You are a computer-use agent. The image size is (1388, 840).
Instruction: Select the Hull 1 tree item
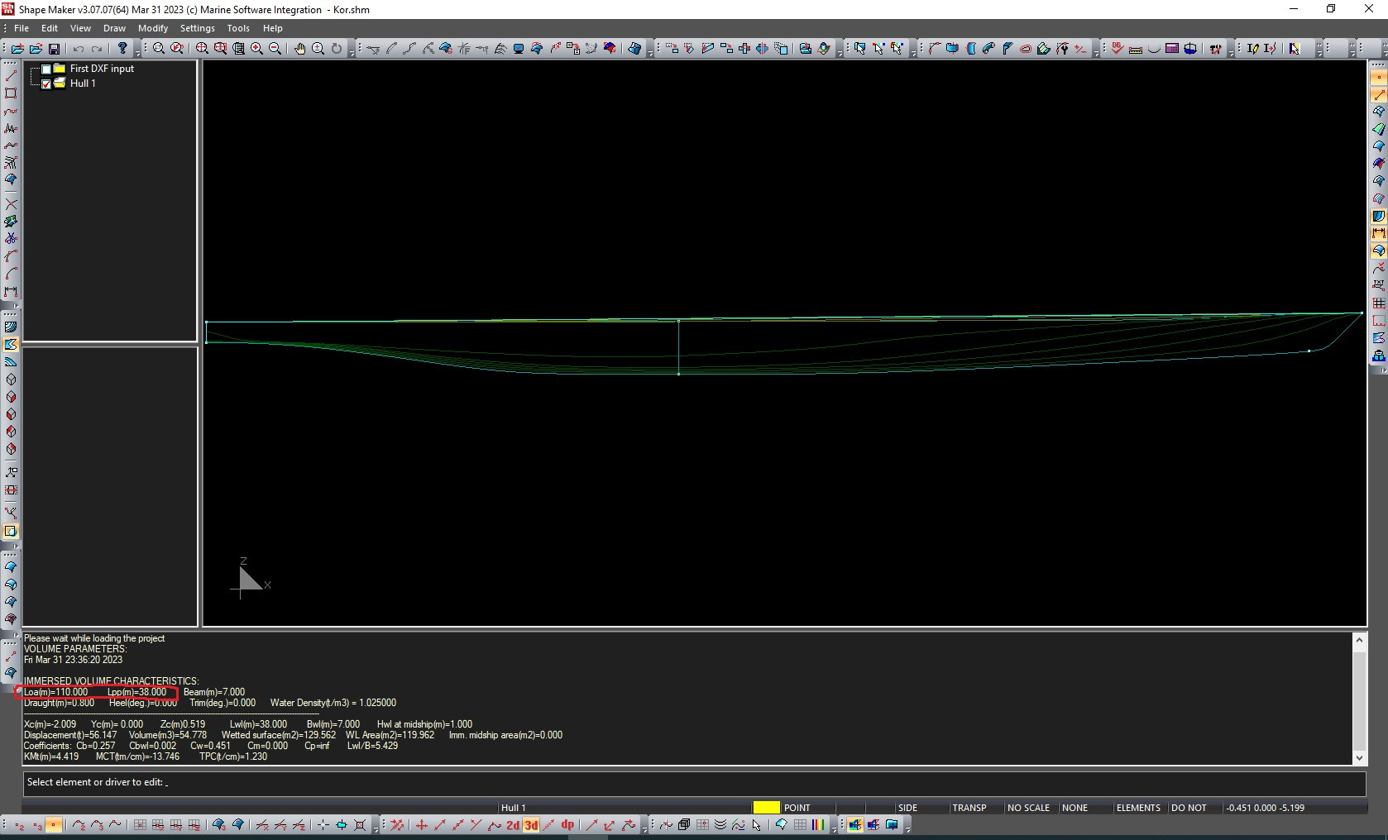(x=83, y=84)
